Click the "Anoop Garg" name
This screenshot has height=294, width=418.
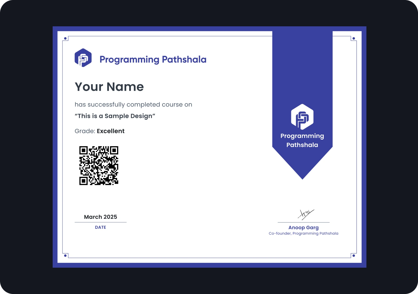[x=304, y=228]
